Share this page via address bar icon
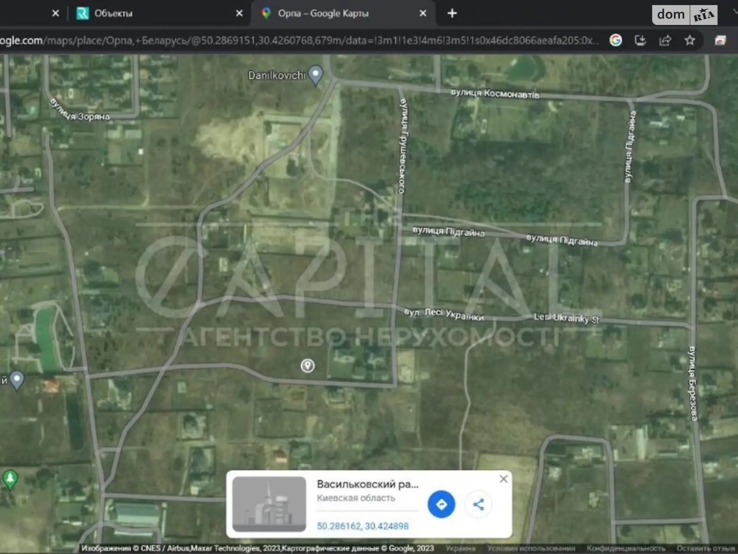Viewport: 738px width, 554px height. click(665, 41)
